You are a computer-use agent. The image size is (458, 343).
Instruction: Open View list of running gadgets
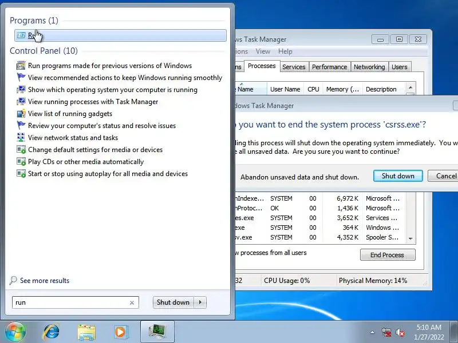coord(70,113)
